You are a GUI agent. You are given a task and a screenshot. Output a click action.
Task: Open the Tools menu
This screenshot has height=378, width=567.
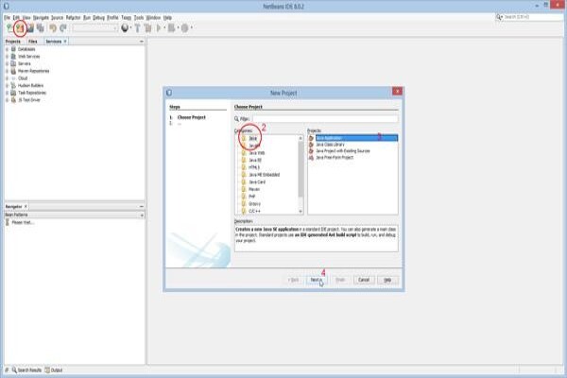(139, 17)
